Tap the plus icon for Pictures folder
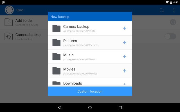Image resolution: width=180 pixels, height=112 pixels. click(125, 42)
